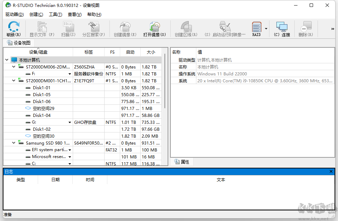Switch to the 属性 (Properties) tab
Image resolution: width=338 pixels, height=221 pixels.
click(x=182, y=162)
